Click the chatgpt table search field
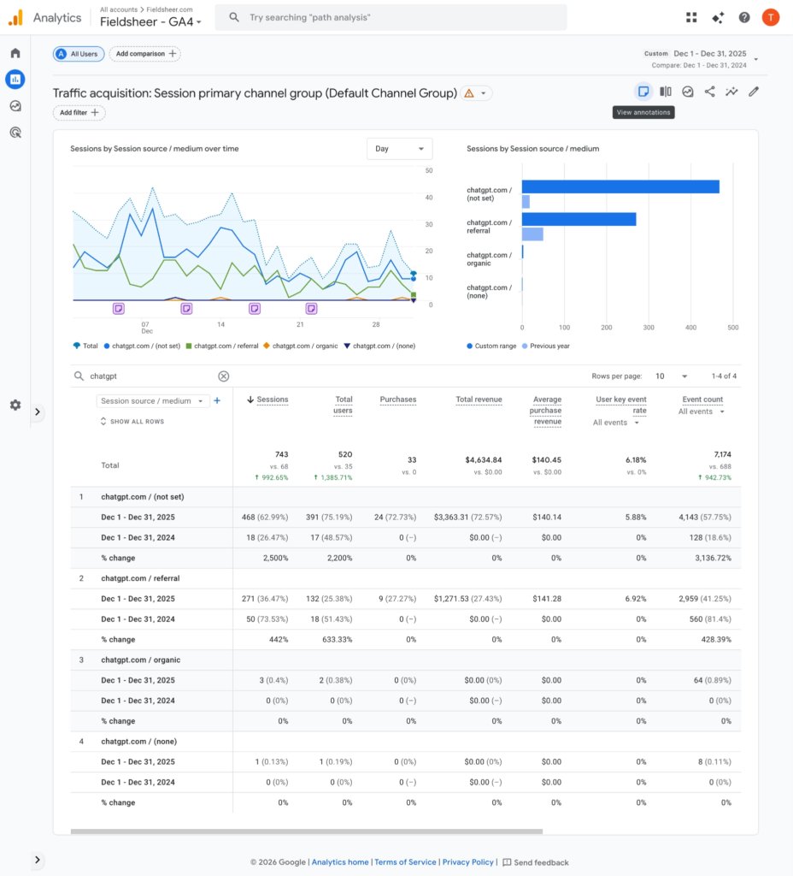 click(150, 376)
